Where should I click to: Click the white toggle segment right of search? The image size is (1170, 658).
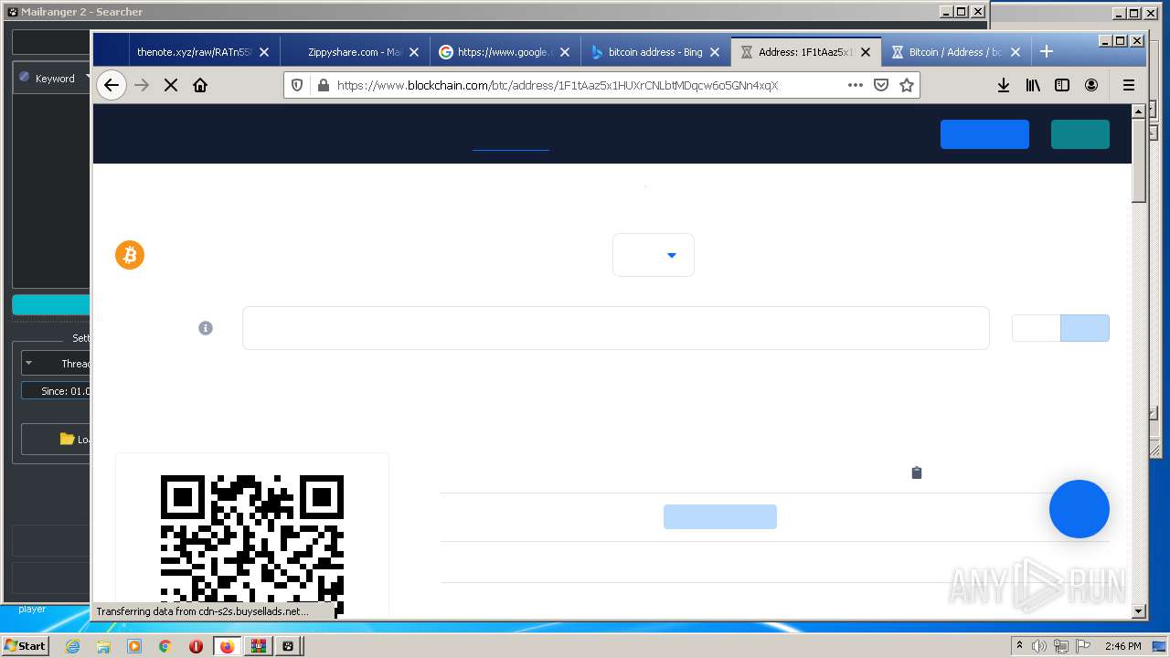tap(1036, 328)
